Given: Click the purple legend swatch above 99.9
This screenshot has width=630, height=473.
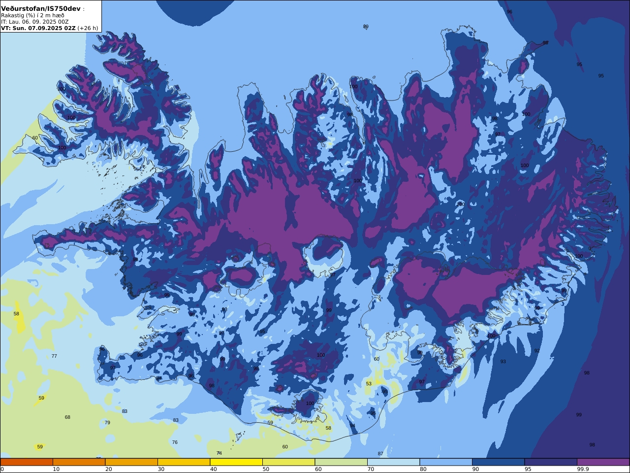Looking at the screenshot, I should (603, 462).
